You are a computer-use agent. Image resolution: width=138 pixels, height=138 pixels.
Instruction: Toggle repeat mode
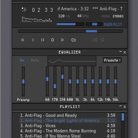tap(102, 40)
